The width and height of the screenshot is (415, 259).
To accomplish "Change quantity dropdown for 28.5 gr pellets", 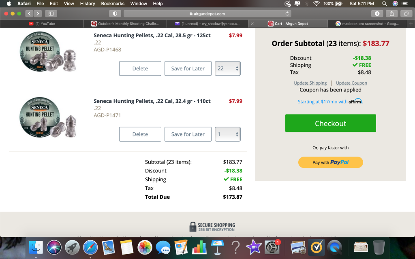I will click(x=228, y=68).
